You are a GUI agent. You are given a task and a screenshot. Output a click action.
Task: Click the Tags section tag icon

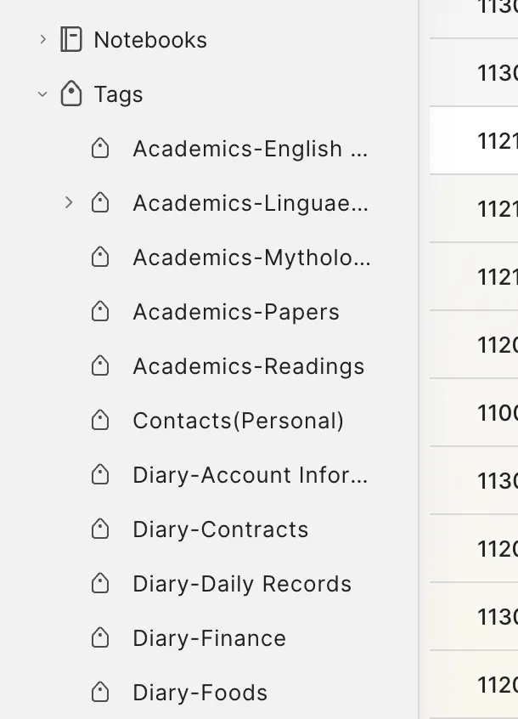tap(71, 94)
